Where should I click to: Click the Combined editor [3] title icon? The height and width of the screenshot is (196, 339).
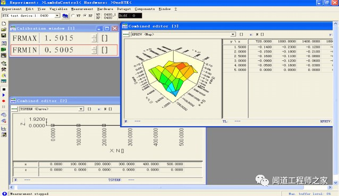tap(125, 26)
